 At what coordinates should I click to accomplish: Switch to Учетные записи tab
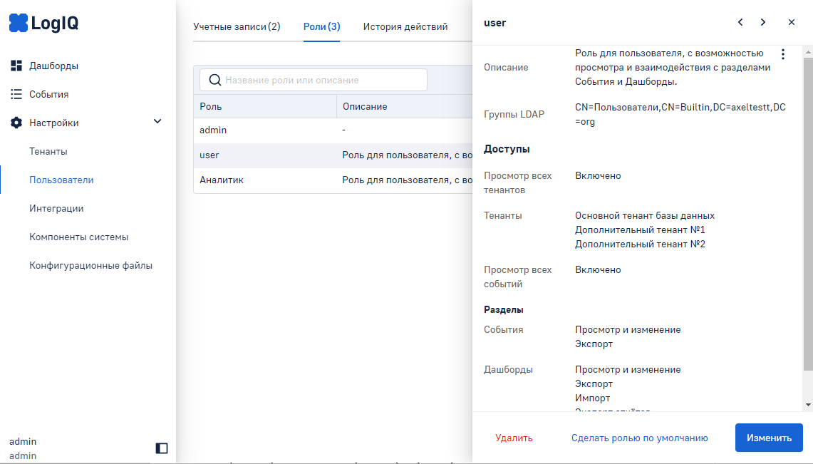(237, 27)
